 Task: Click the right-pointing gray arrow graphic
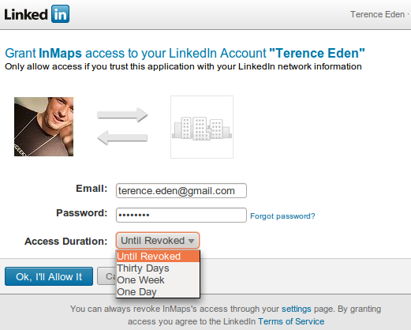coord(122,114)
